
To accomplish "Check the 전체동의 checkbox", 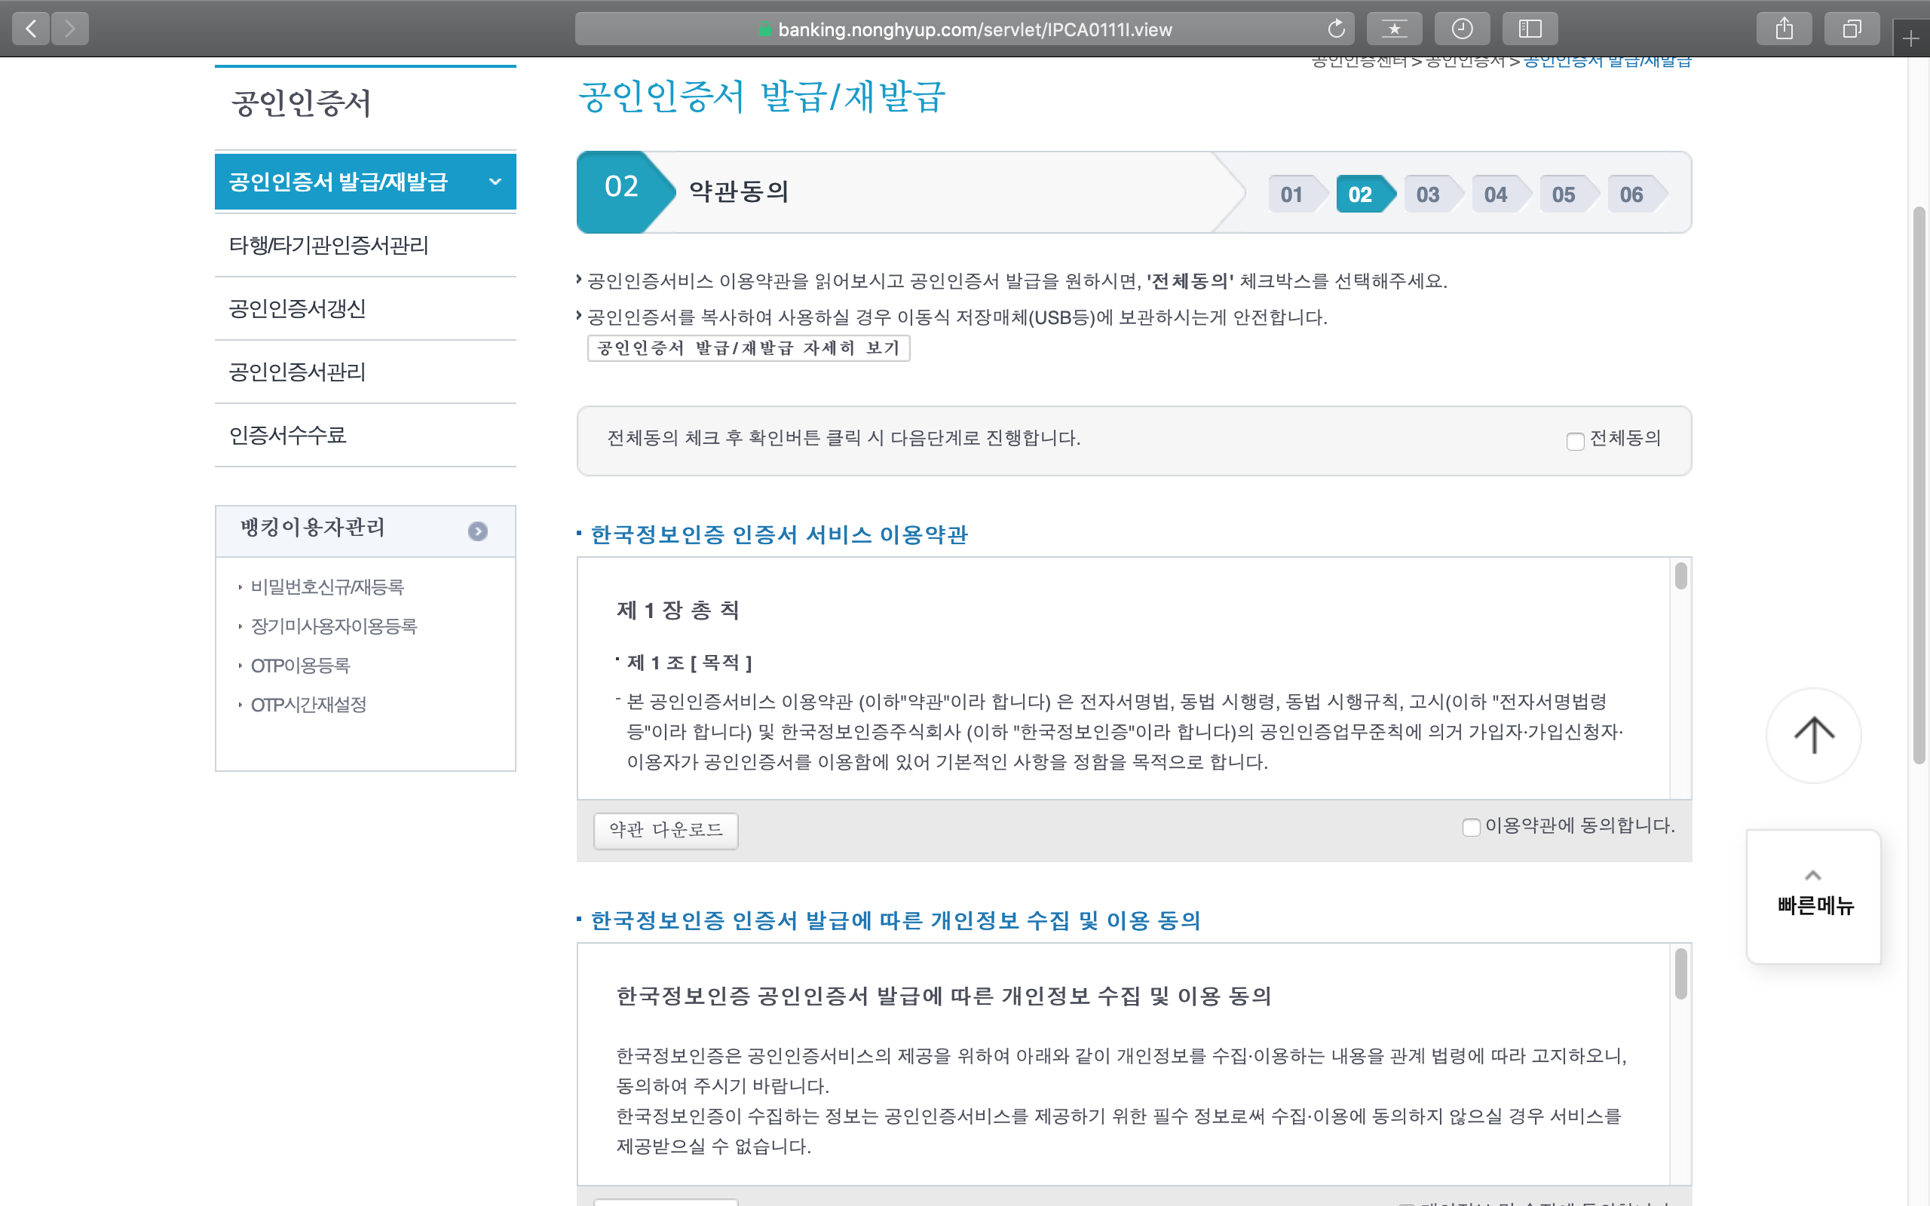I will (x=1574, y=441).
